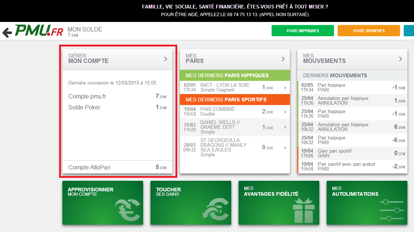
Task: Expand the Gérer Mon Compte chevron
Action: pos(166,59)
